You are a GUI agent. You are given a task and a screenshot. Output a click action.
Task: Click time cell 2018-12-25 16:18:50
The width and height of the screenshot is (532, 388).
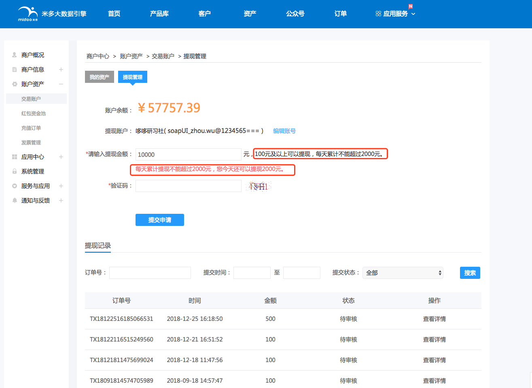195,319
